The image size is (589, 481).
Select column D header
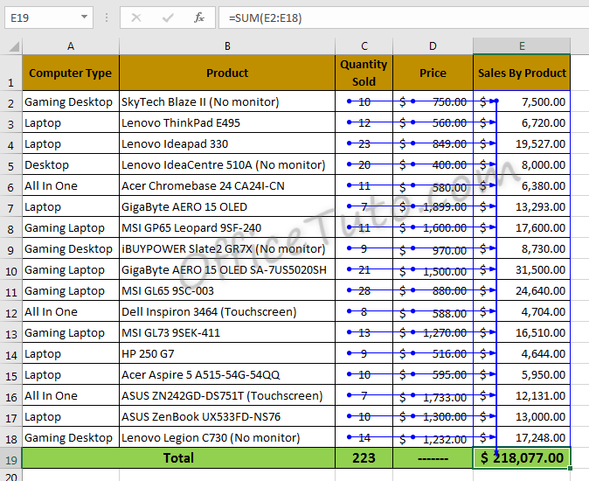433,46
